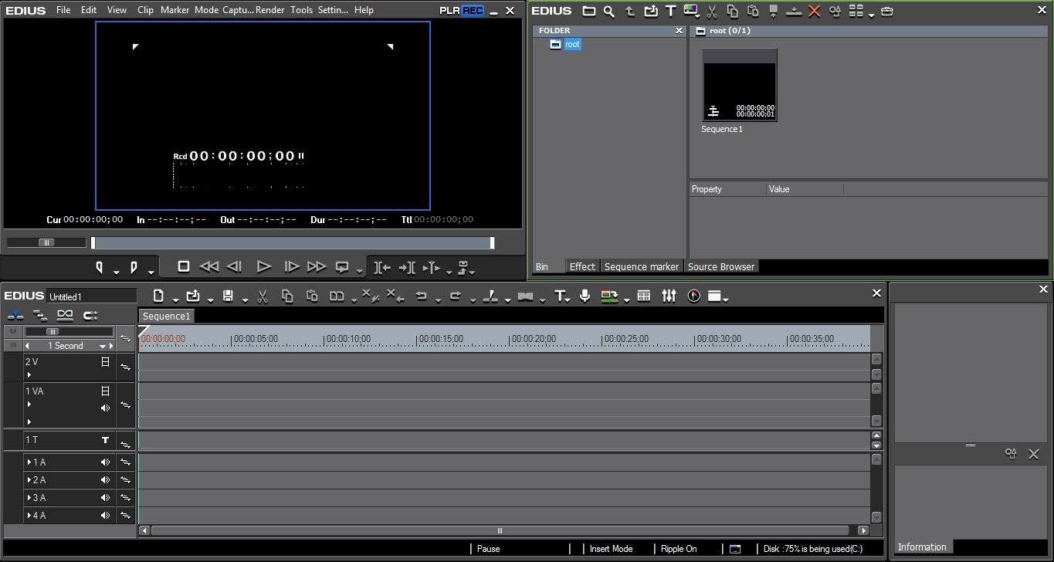
Task: Click the Stop button in the player
Action: pyautogui.click(x=184, y=266)
